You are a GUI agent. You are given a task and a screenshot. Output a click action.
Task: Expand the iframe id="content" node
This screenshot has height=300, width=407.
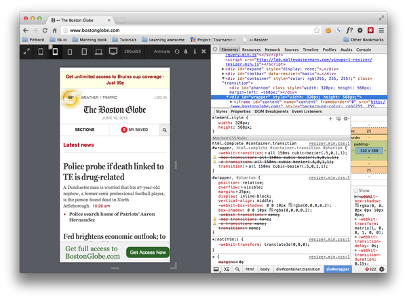(x=231, y=102)
